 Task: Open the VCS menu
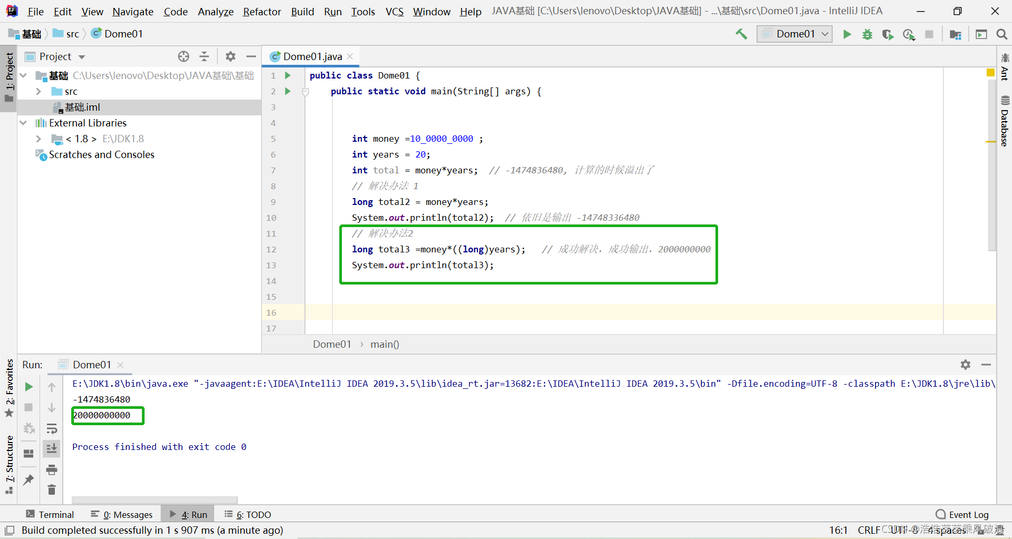pyautogui.click(x=395, y=12)
